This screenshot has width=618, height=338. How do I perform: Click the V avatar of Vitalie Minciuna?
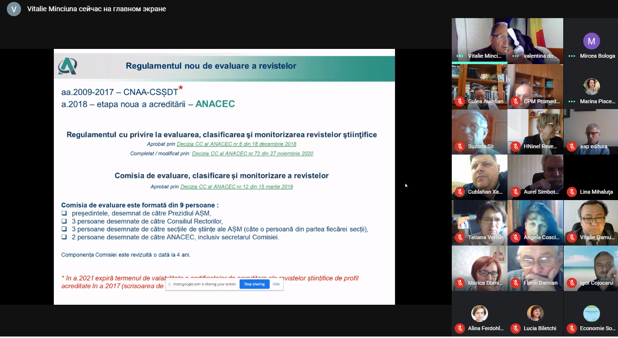tap(14, 9)
